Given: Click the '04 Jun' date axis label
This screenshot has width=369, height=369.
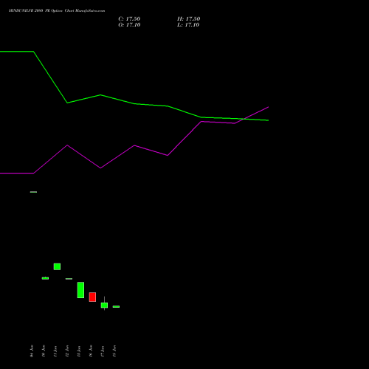Looking at the screenshot, I should pos(32,351).
